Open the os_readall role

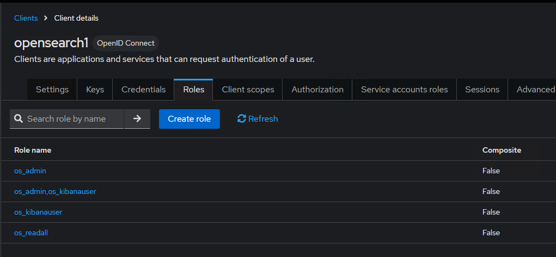31,233
